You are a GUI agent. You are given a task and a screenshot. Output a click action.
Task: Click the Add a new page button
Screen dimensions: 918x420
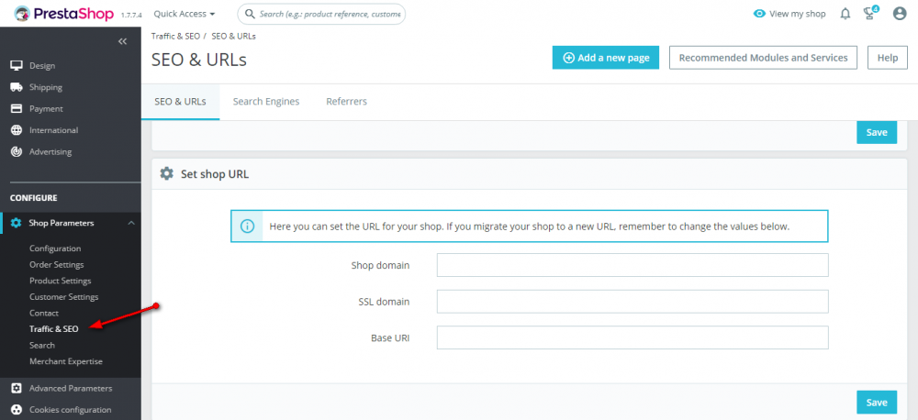click(x=606, y=58)
